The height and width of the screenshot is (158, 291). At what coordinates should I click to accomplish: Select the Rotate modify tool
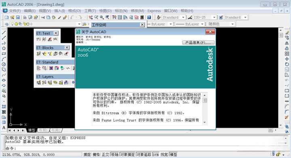pyautogui.click(x=287, y=64)
